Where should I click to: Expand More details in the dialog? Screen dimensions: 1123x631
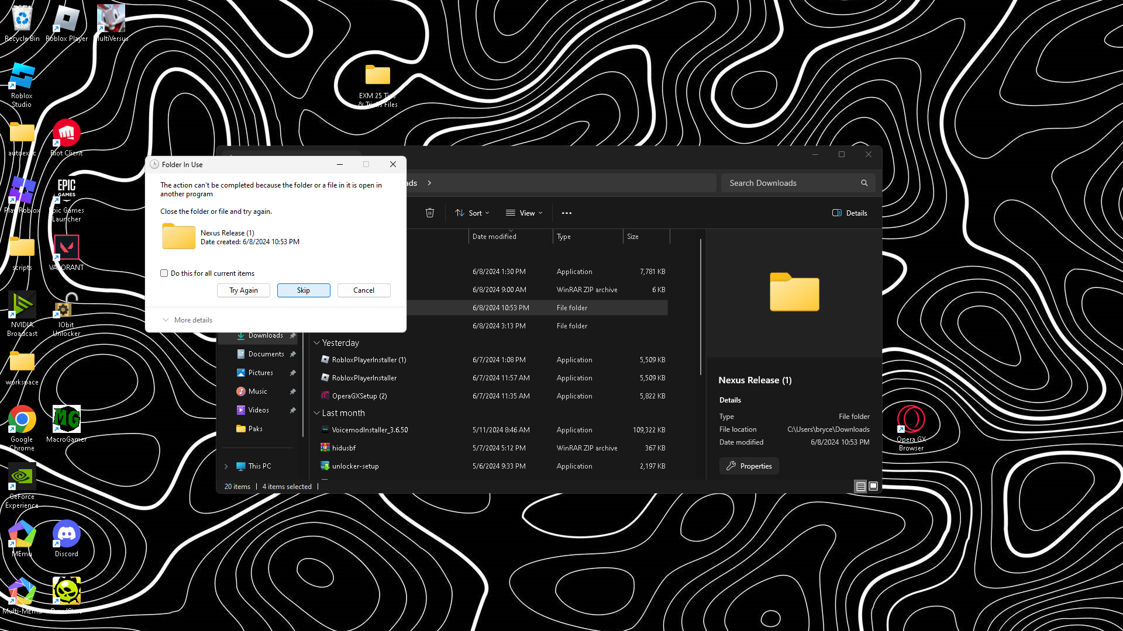tap(187, 320)
